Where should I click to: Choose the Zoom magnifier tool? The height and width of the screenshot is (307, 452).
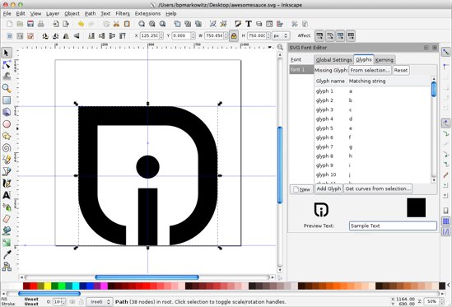click(x=7, y=88)
